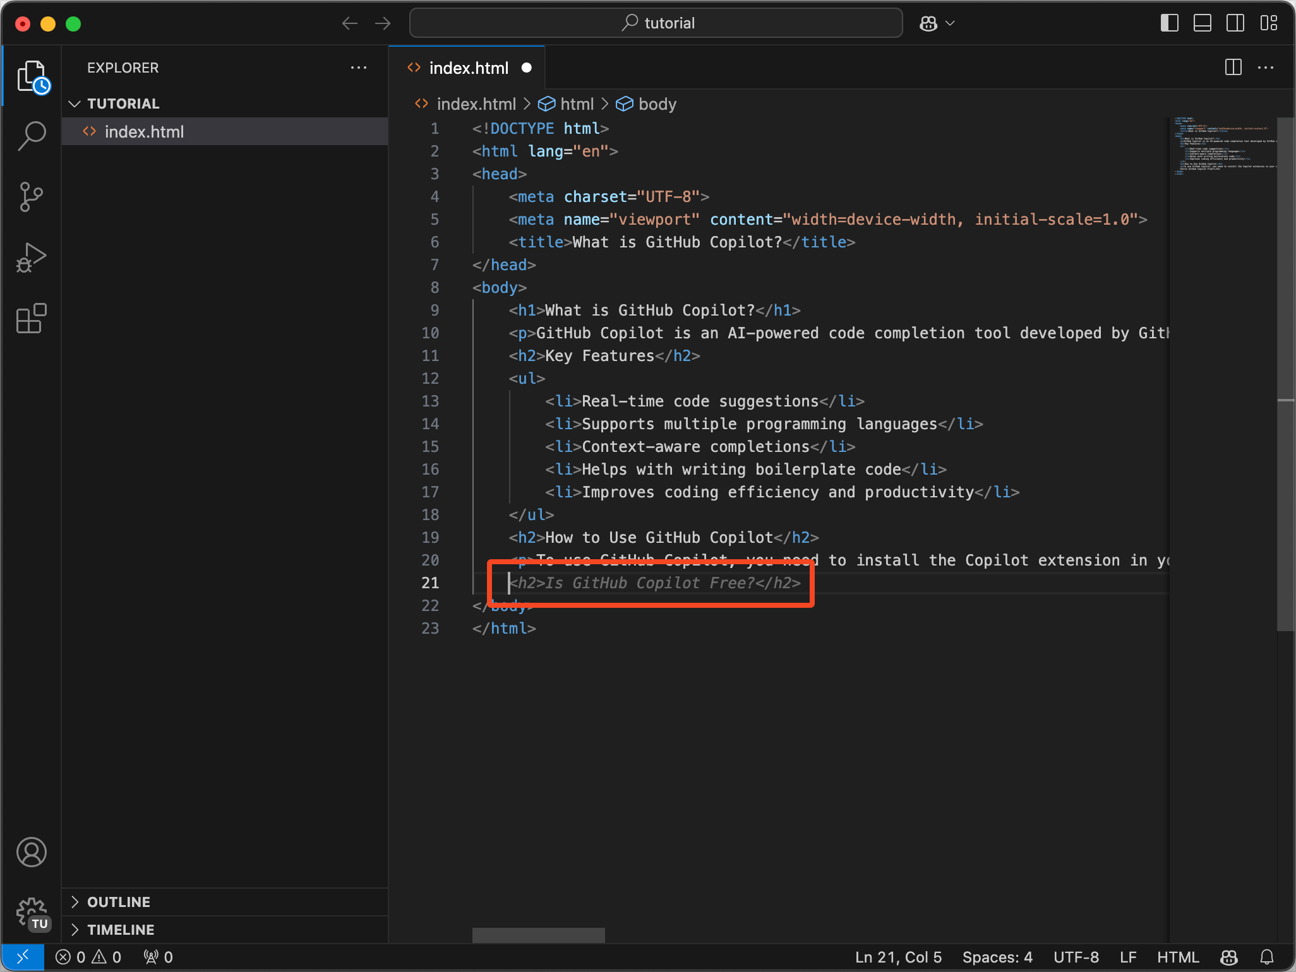Open the Copilot chat dropdown arrow
The width and height of the screenshot is (1296, 972).
[x=950, y=23]
